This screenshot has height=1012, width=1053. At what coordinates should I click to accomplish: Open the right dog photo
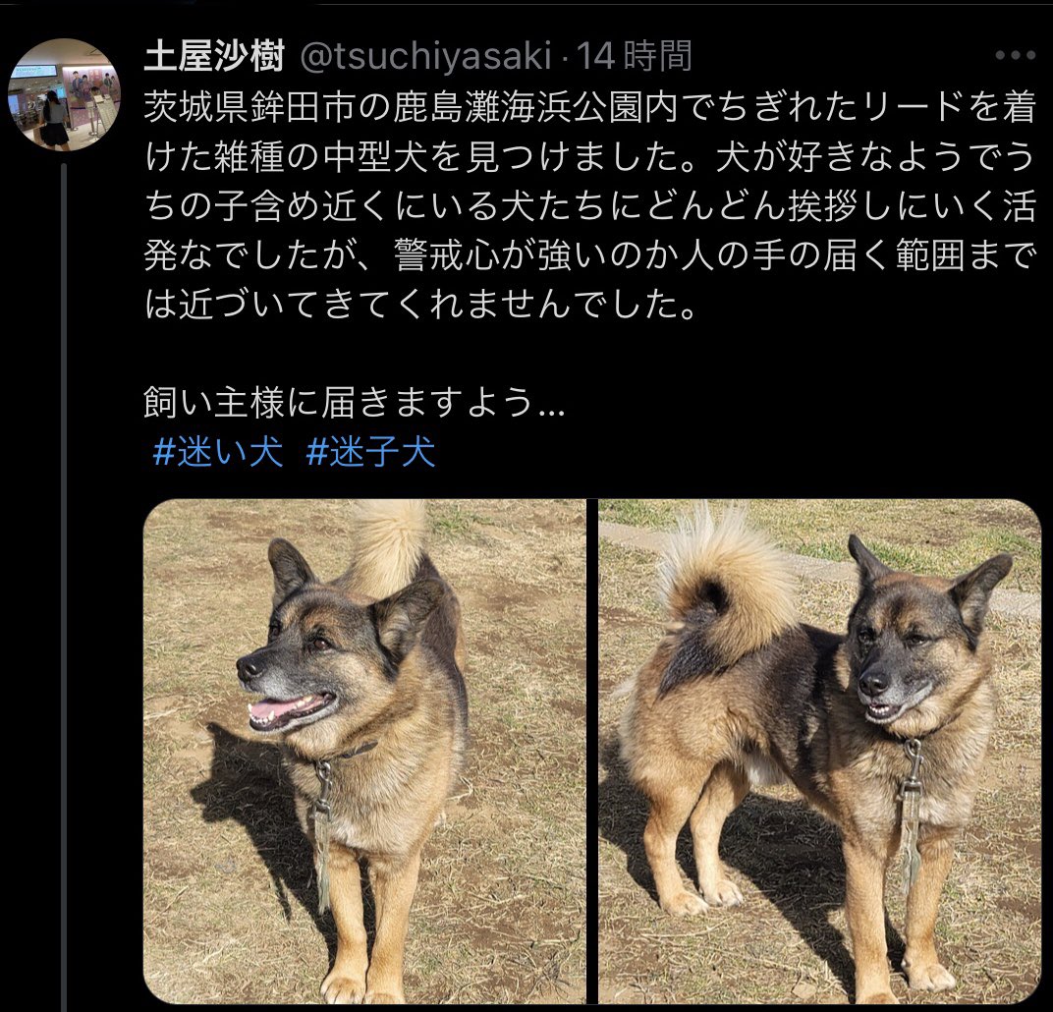click(820, 751)
